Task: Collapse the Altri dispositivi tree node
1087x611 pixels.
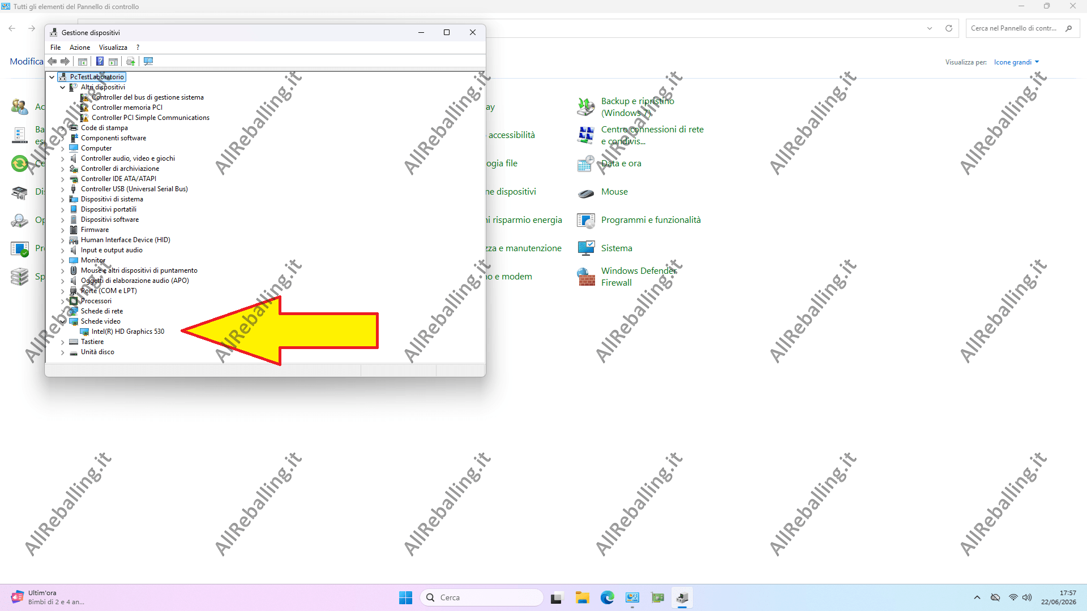Action: (x=63, y=87)
